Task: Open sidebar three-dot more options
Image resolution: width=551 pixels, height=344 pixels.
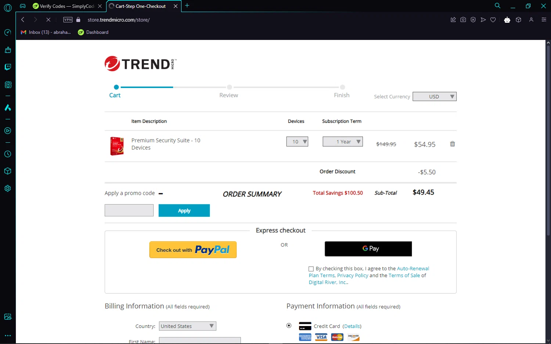Action: pyautogui.click(x=8, y=336)
